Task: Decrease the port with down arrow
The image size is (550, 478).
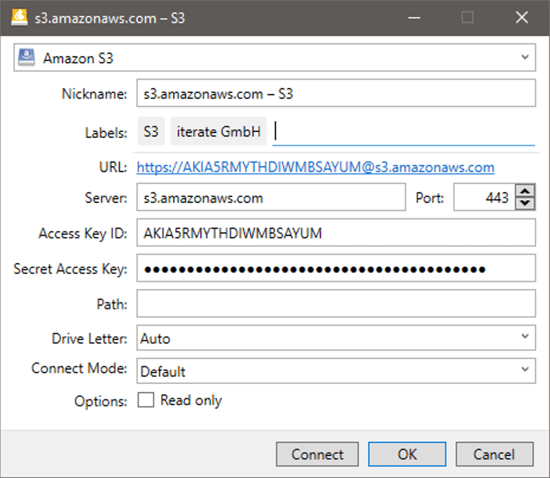Action: coord(525,204)
